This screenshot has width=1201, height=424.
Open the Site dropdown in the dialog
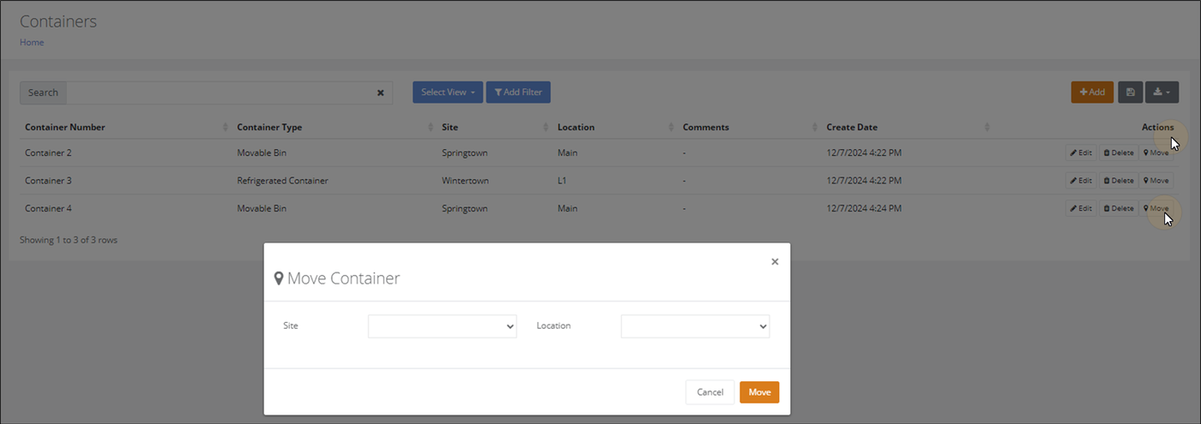coord(443,326)
